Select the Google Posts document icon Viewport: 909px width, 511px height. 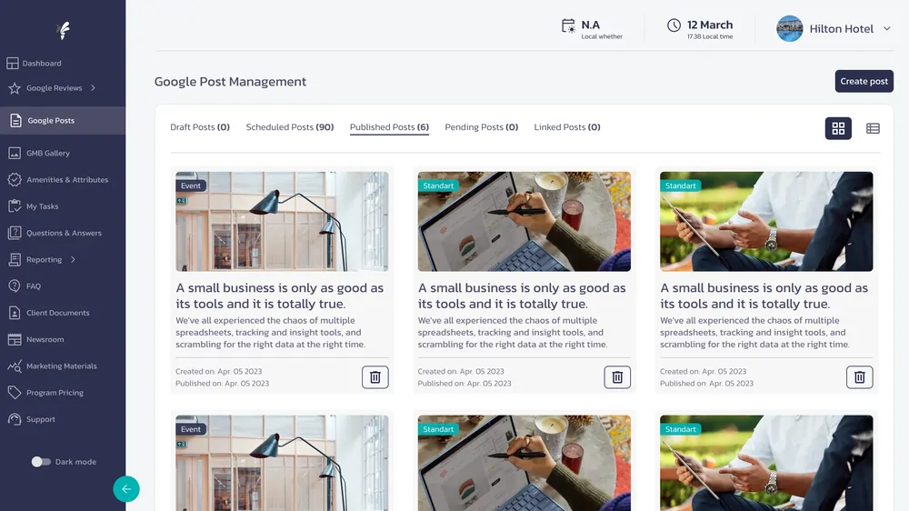15,121
